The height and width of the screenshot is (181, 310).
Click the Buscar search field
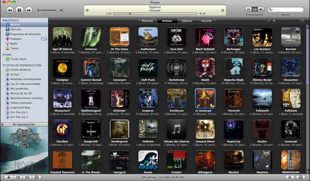(x=286, y=9)
